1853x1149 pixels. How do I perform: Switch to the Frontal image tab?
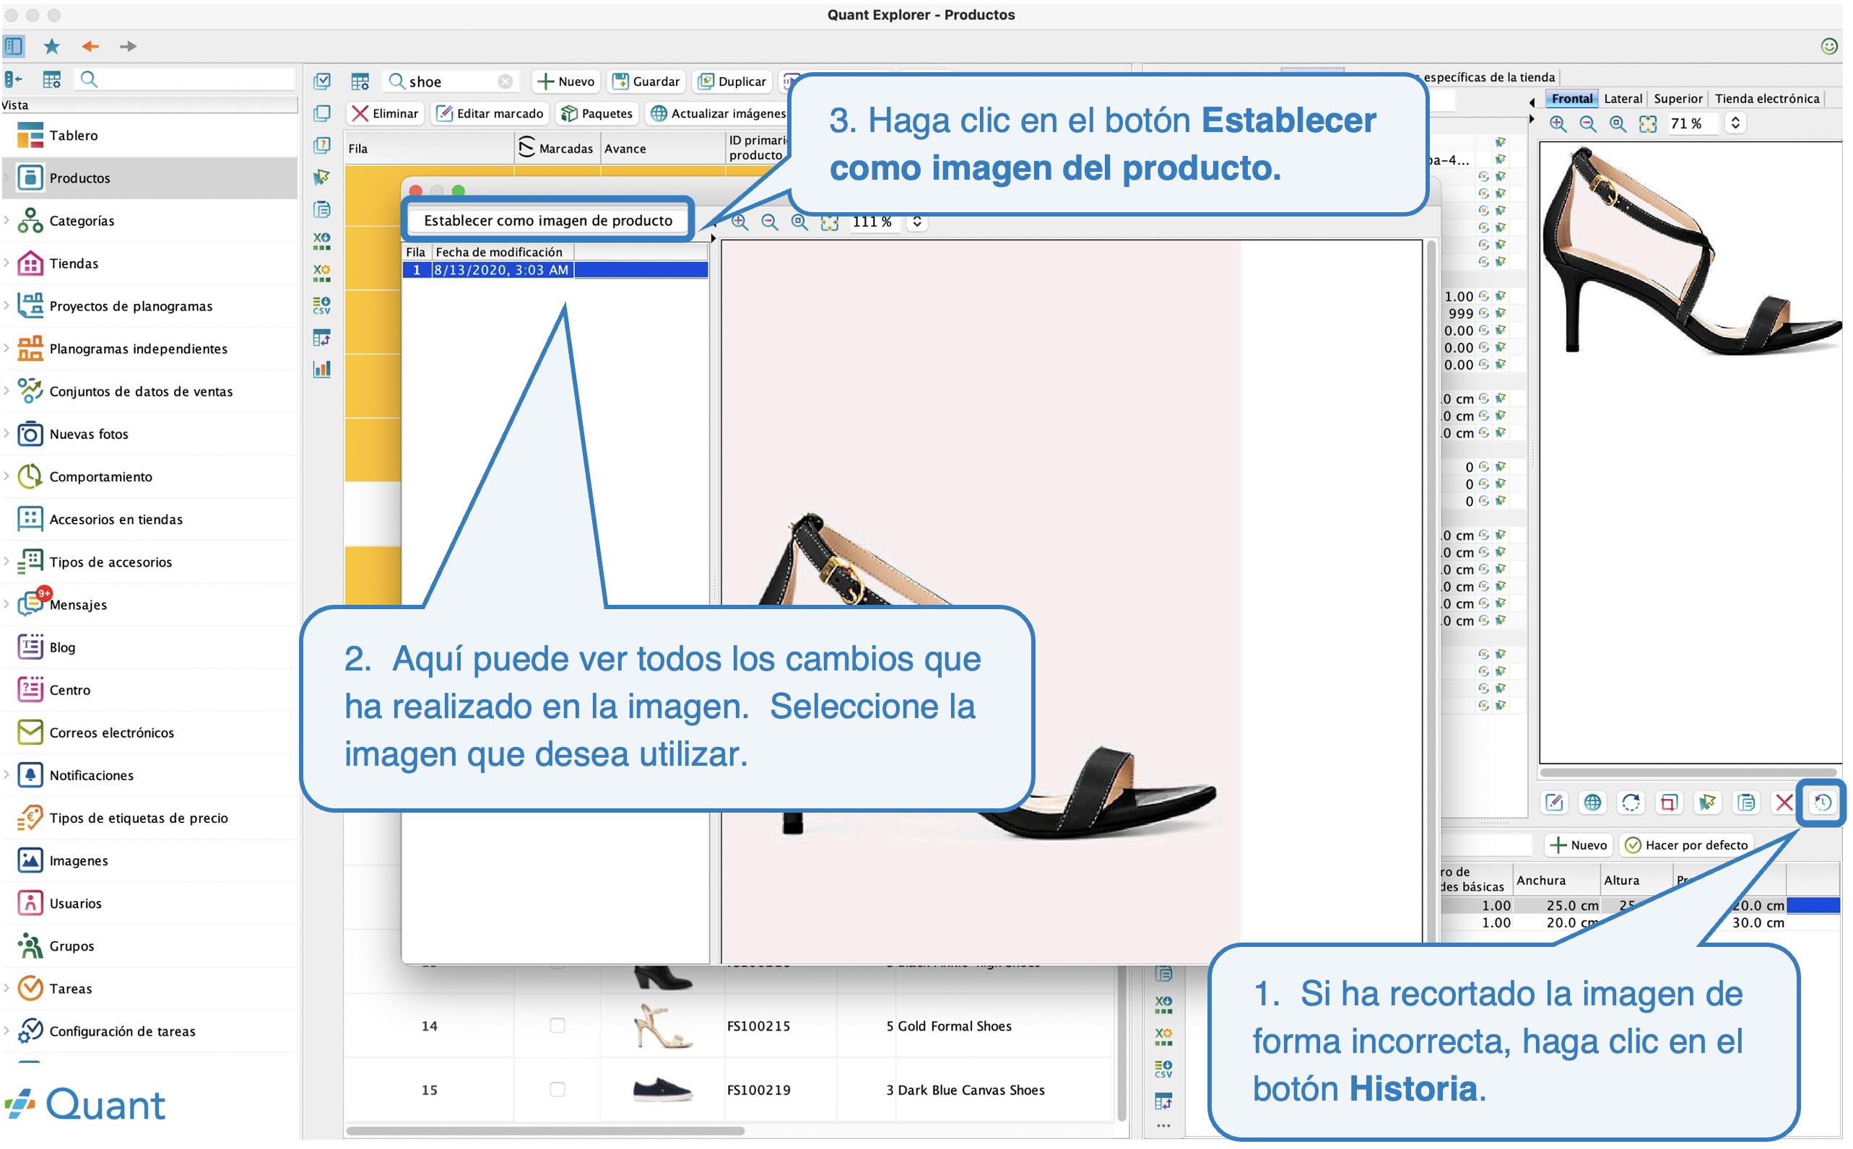1571,98
